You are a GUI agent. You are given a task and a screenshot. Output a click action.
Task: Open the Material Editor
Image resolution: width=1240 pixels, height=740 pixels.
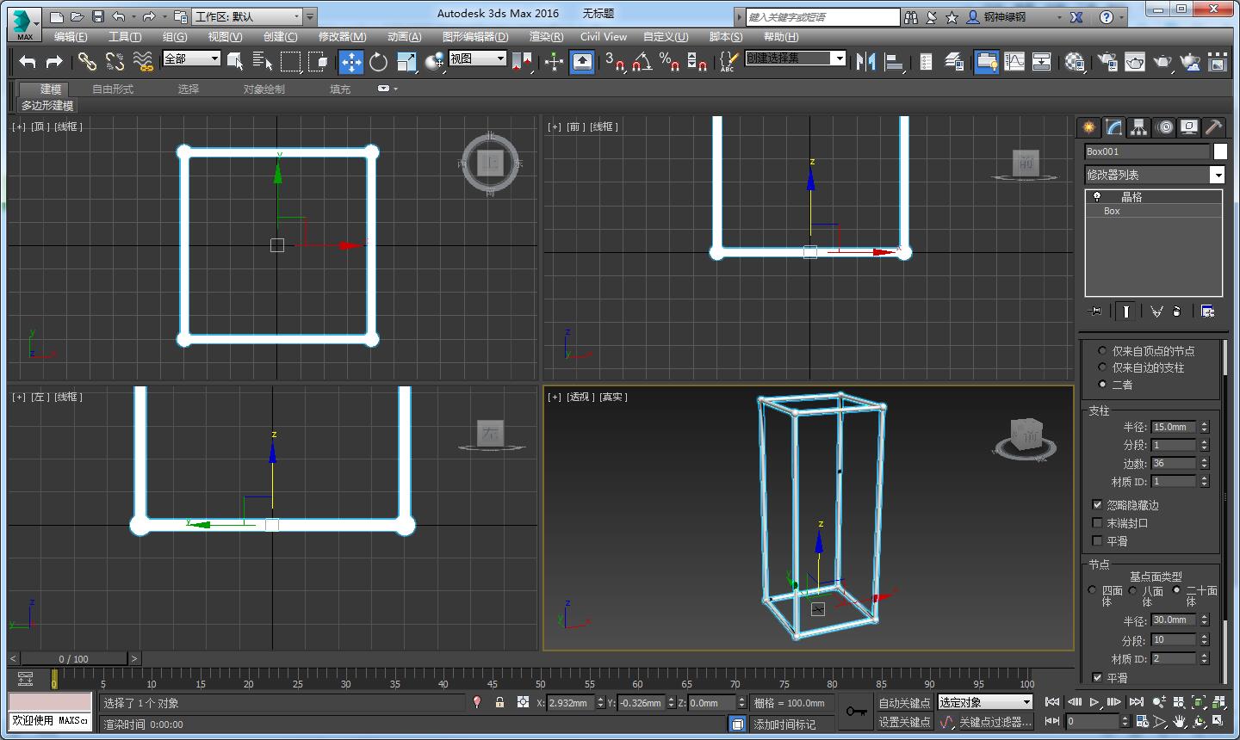1075,61
